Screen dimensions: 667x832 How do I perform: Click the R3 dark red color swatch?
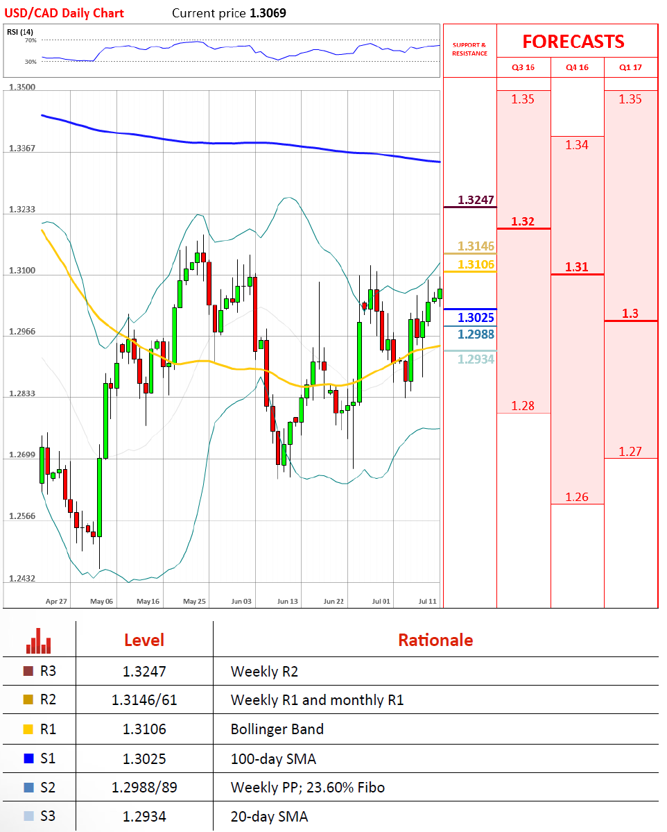pos(28,671)
